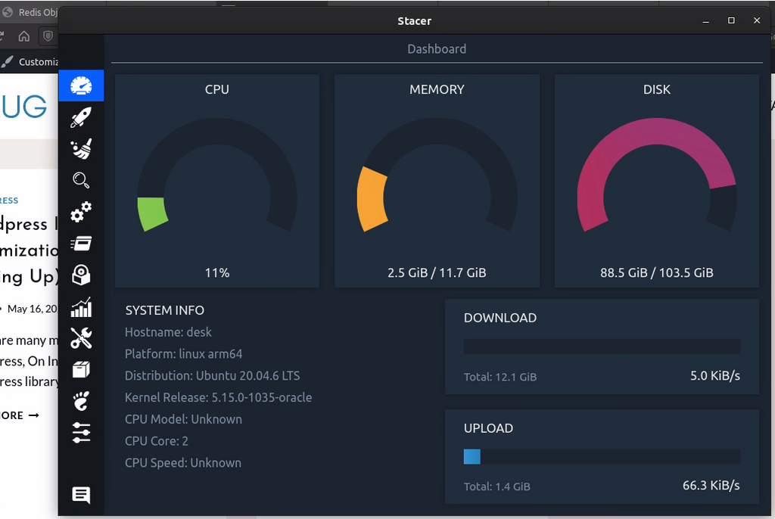This screenshot has width=775, height=519.
Task: Click the Stacer window title
Action: (x=415, y=20)
